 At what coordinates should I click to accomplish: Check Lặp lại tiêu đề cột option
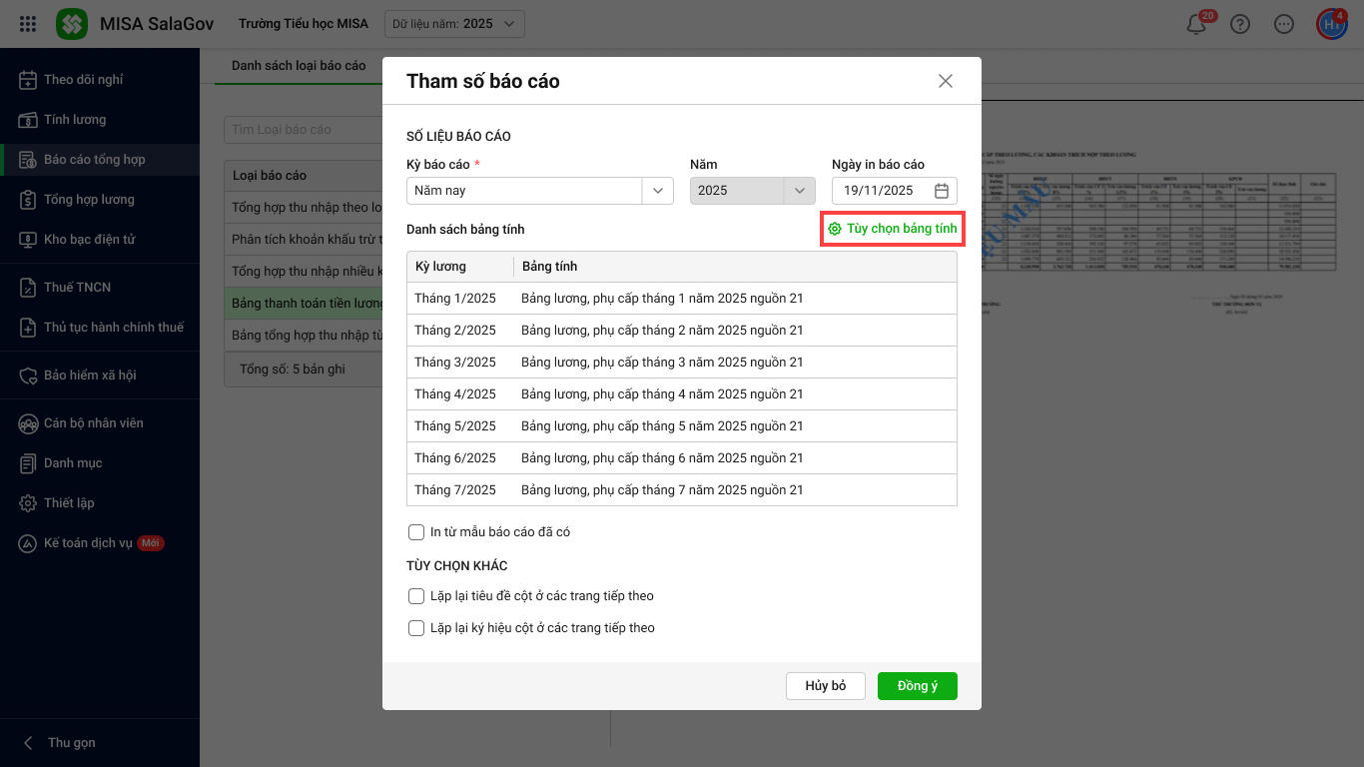tap(416, 596)
